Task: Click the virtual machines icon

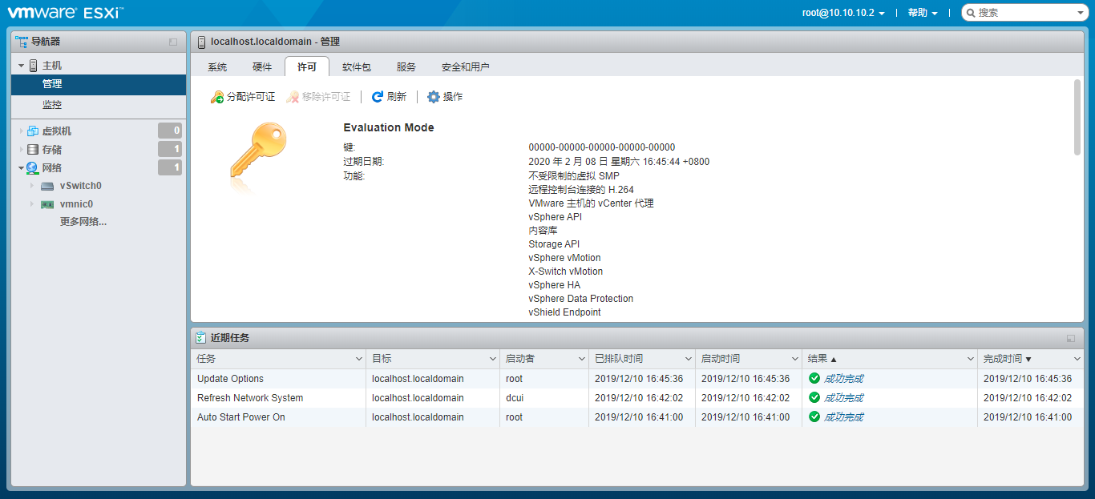Action: click(x=33, y=131)
